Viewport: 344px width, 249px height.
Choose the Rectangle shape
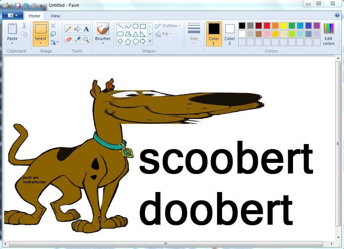pos(143,26)
